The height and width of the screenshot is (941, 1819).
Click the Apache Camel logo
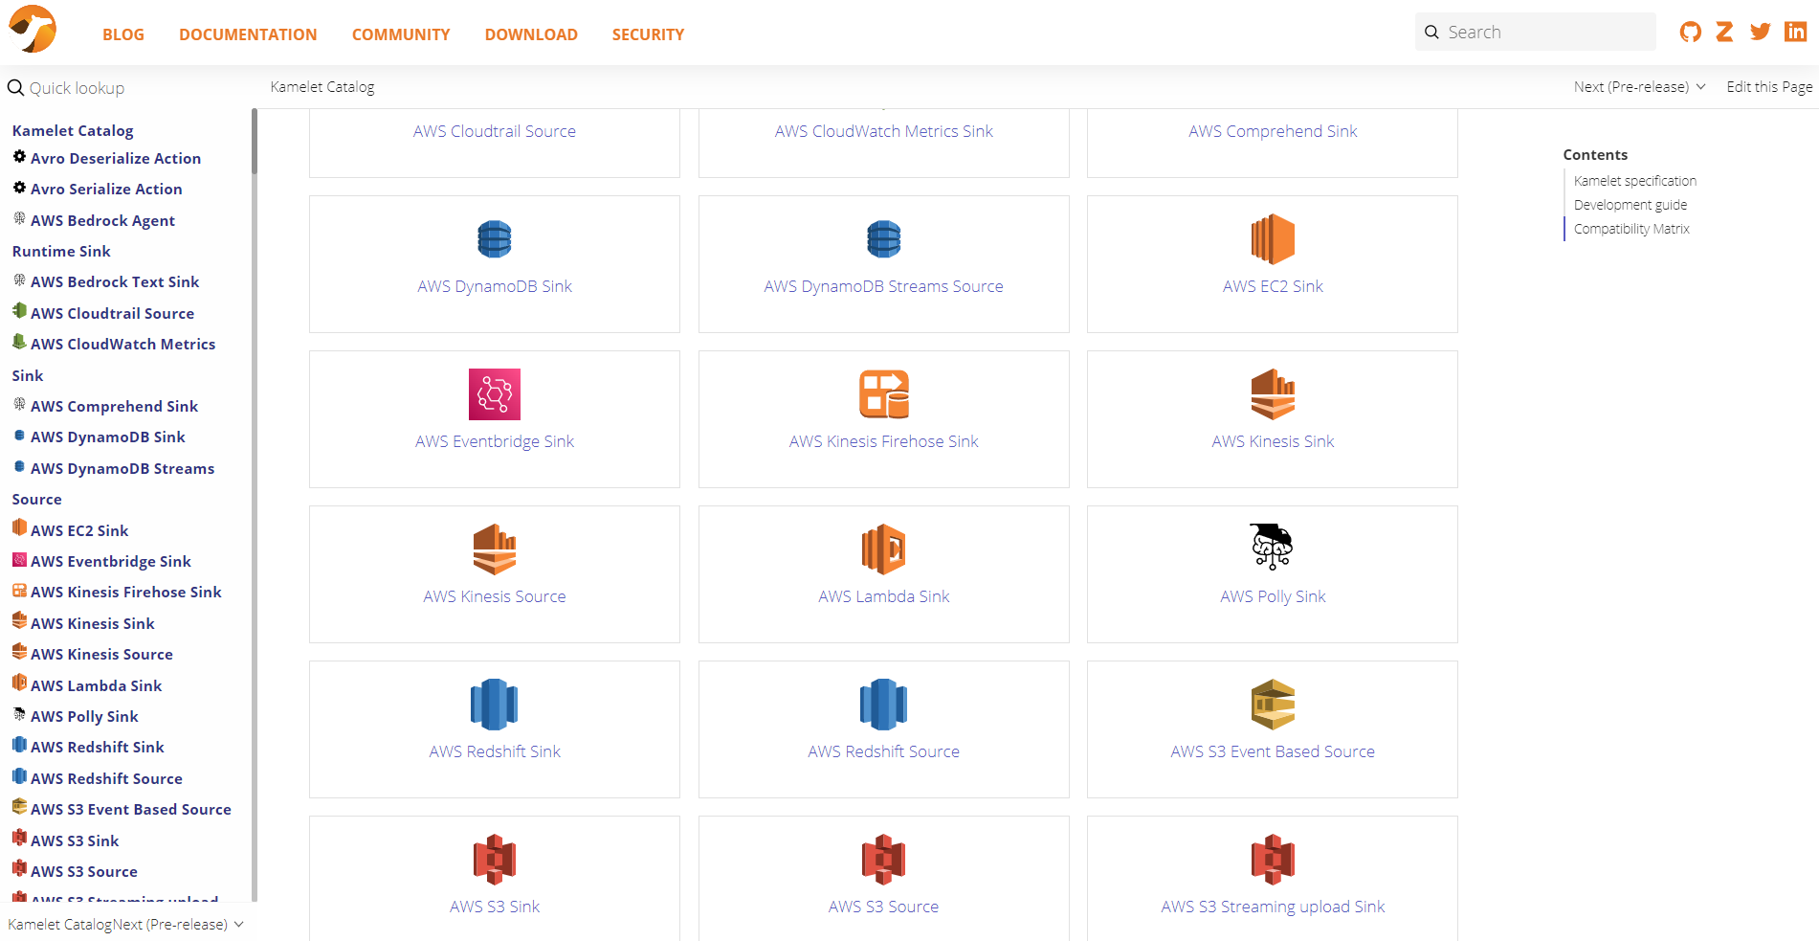pos(33,29)
